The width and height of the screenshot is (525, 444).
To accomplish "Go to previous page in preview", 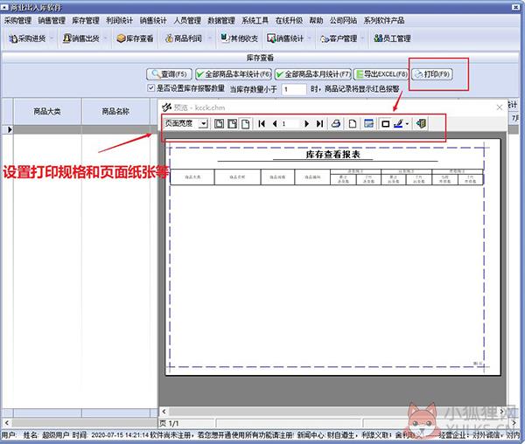I will [x=275, y=124].
